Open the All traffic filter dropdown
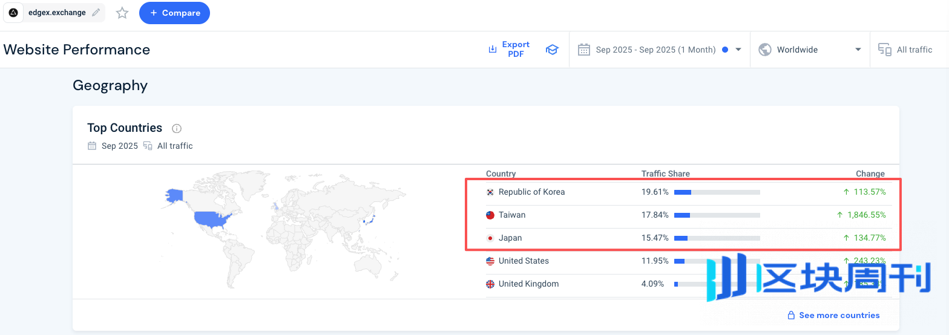The height and width of the screenshot is (335, 949). 914,50
